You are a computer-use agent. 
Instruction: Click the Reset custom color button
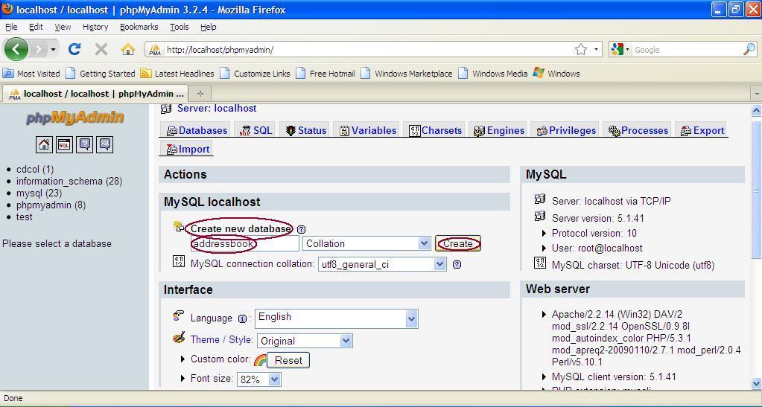288,360
